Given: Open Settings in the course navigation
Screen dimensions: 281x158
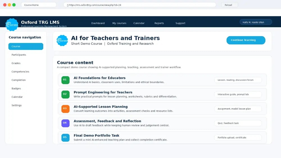Looking at the screenshot, I should point(17,105).
